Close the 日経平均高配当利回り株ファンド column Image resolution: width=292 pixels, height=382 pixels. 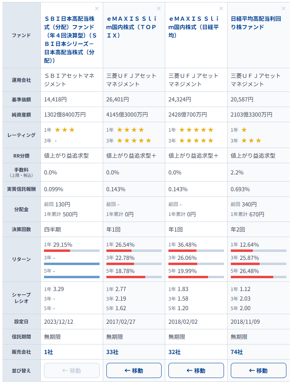click(x=284, y=8)
